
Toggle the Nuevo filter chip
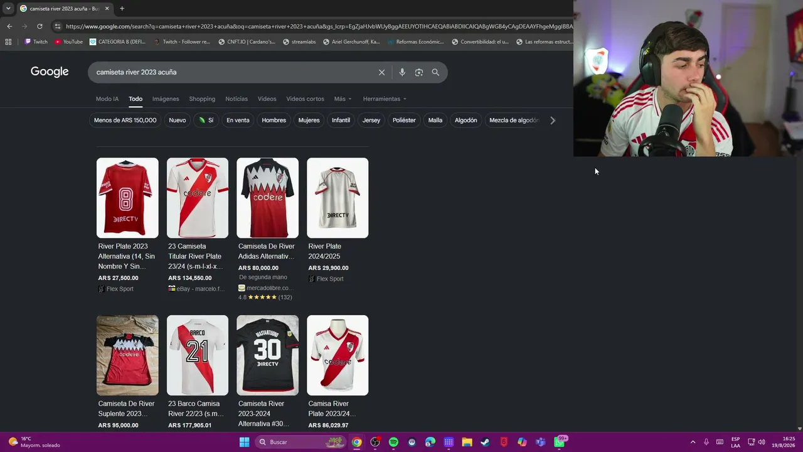point(178,120)
